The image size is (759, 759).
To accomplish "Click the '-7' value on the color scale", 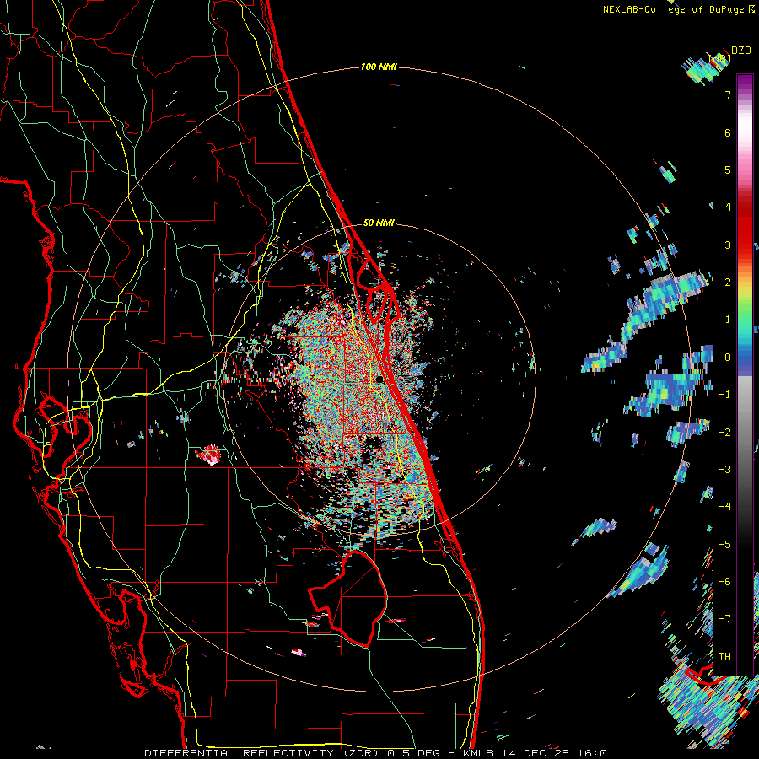I will [x=724, y=619].
